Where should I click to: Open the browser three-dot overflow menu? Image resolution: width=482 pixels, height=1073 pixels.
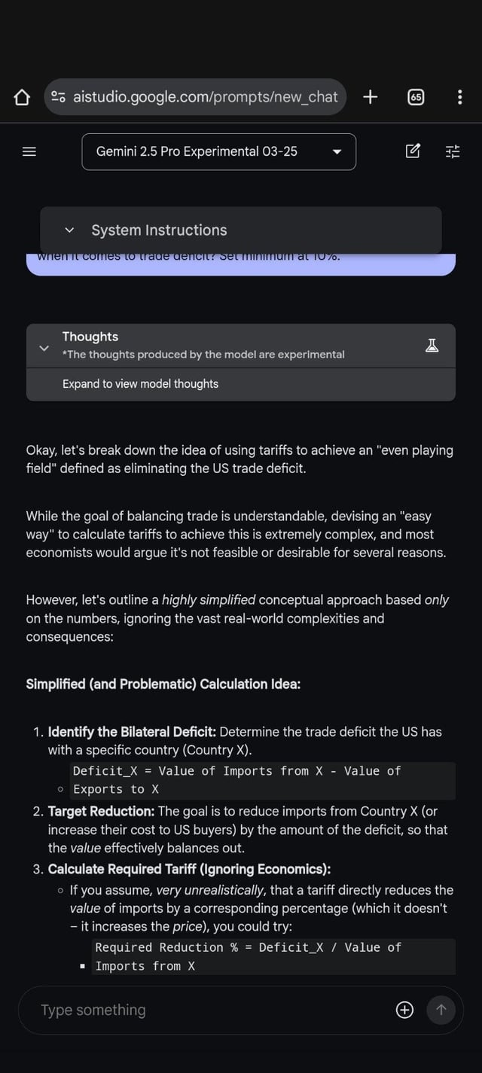[x=459, y=97]
